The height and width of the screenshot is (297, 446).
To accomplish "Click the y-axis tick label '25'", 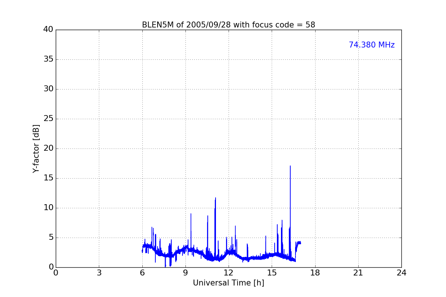I will (x=48, y=119).
